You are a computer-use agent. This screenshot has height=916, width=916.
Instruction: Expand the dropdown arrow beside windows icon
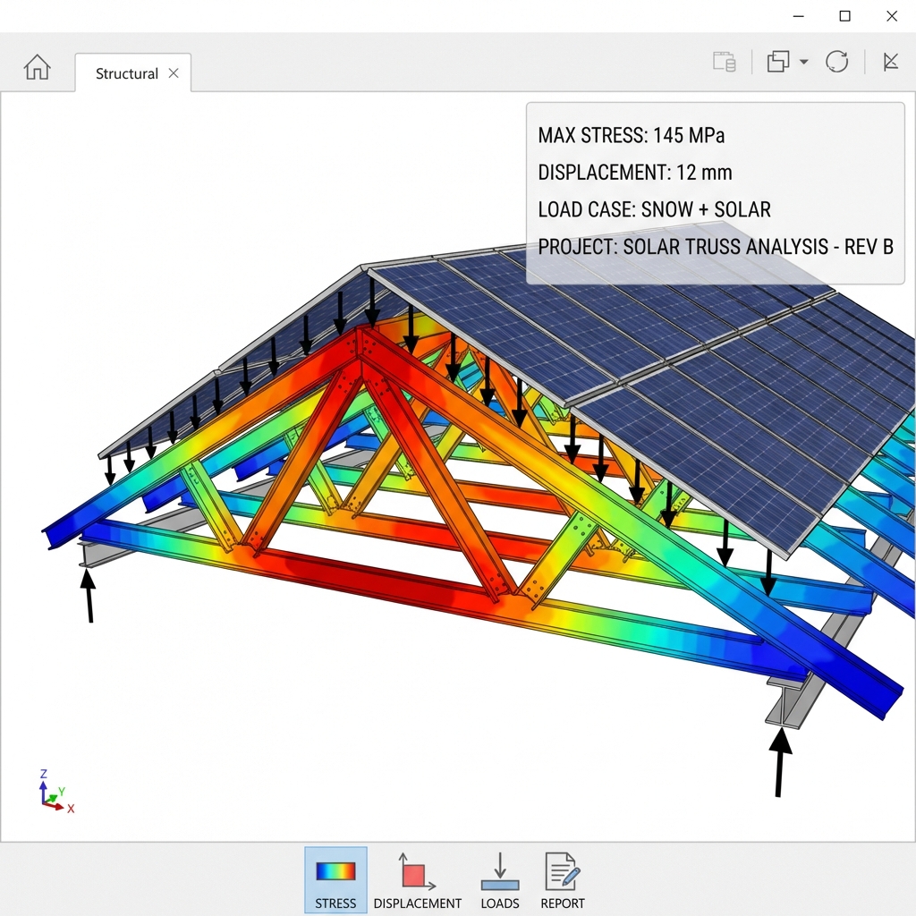pyautogui.click(x=803, y=62)
